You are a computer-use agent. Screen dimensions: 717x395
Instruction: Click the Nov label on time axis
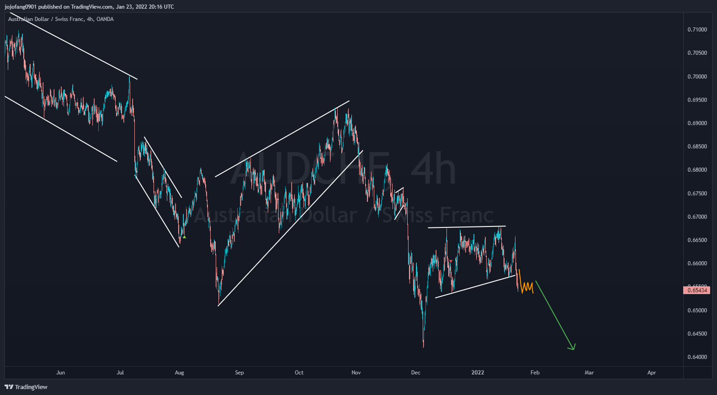click(x=356, y=373)
